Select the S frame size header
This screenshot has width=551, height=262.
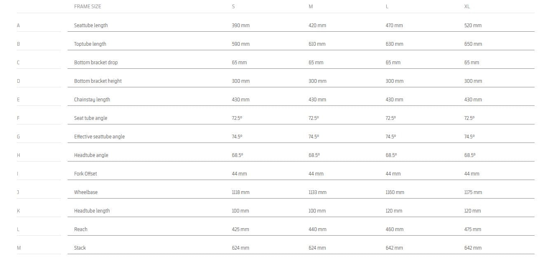[x=233, y=7]
